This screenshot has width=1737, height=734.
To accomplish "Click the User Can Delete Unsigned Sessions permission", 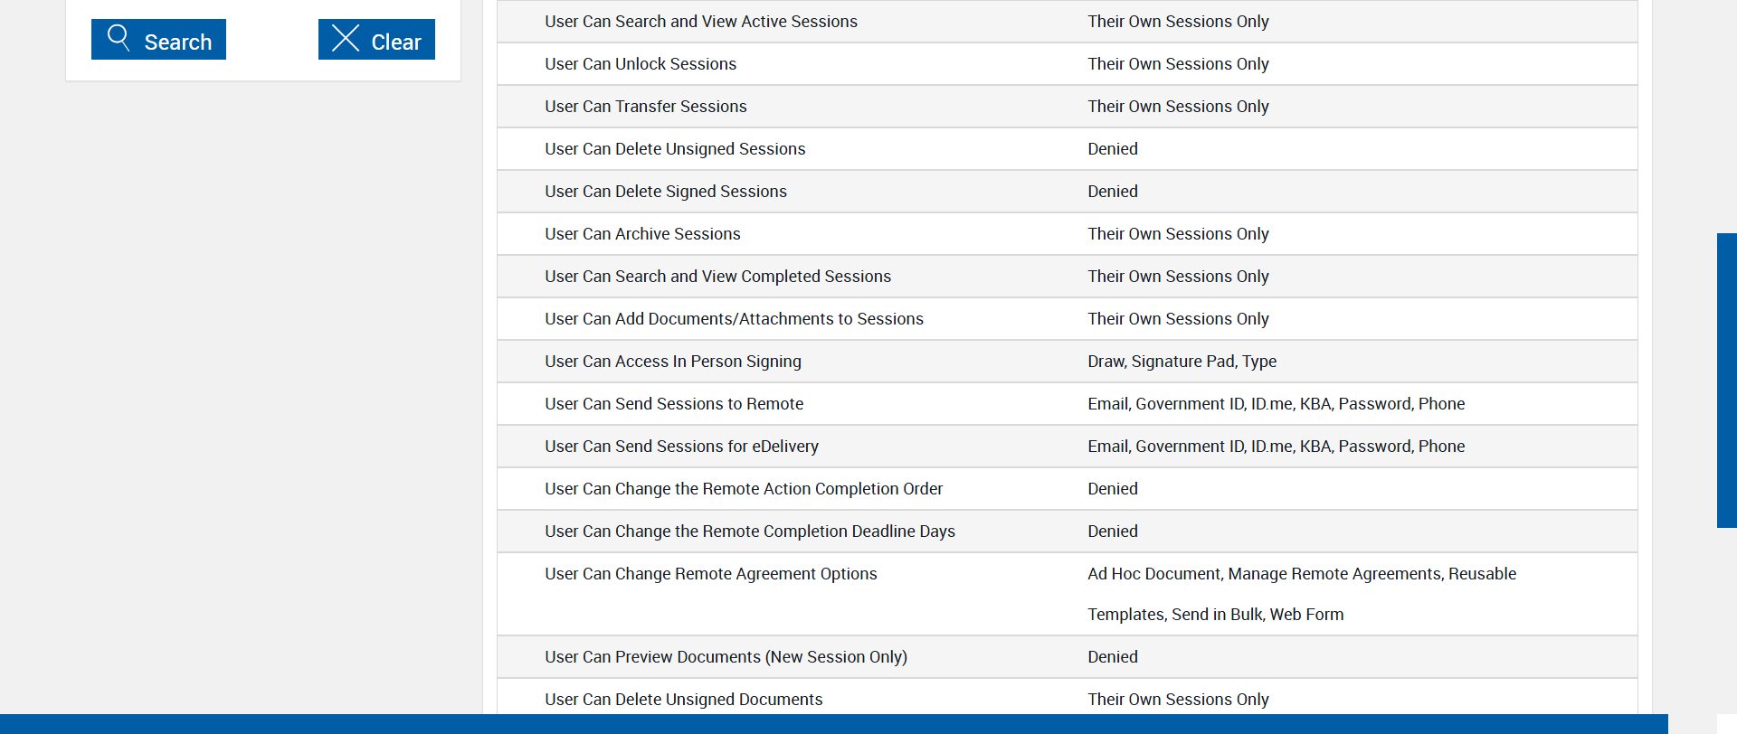I will 675,149.
